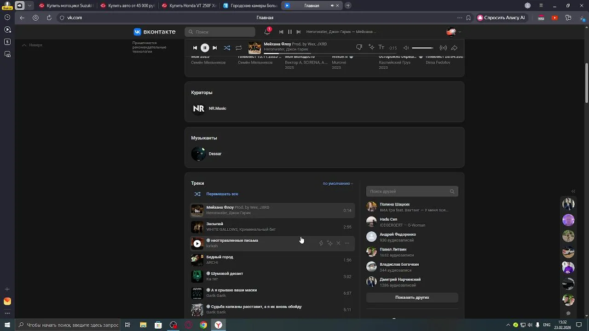Bookmark this page icon
This screenshot has height=331, width=589.
coord(468,17)
